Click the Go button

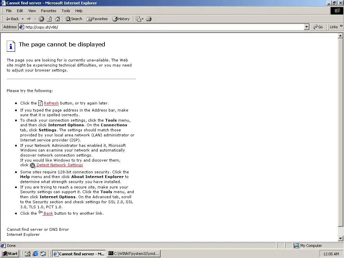click(x=318, y=27)
